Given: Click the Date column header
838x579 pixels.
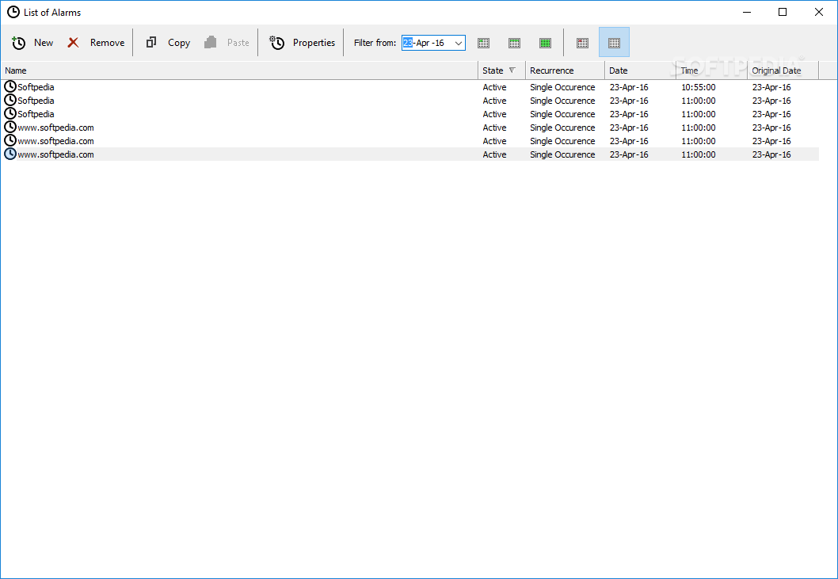Looking at the screenshot, I should [x=640, y=70].
